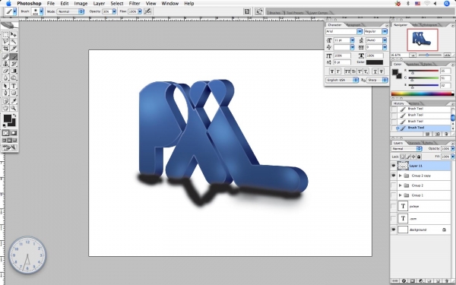Click the Navigator zoom in button
The image size is (456, 285).
(447, 55)
